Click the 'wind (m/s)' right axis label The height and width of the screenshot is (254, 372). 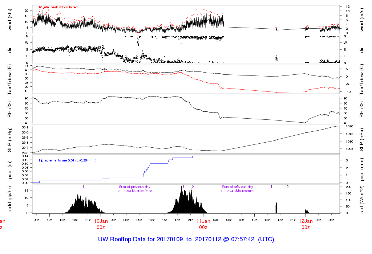[361, 20]
